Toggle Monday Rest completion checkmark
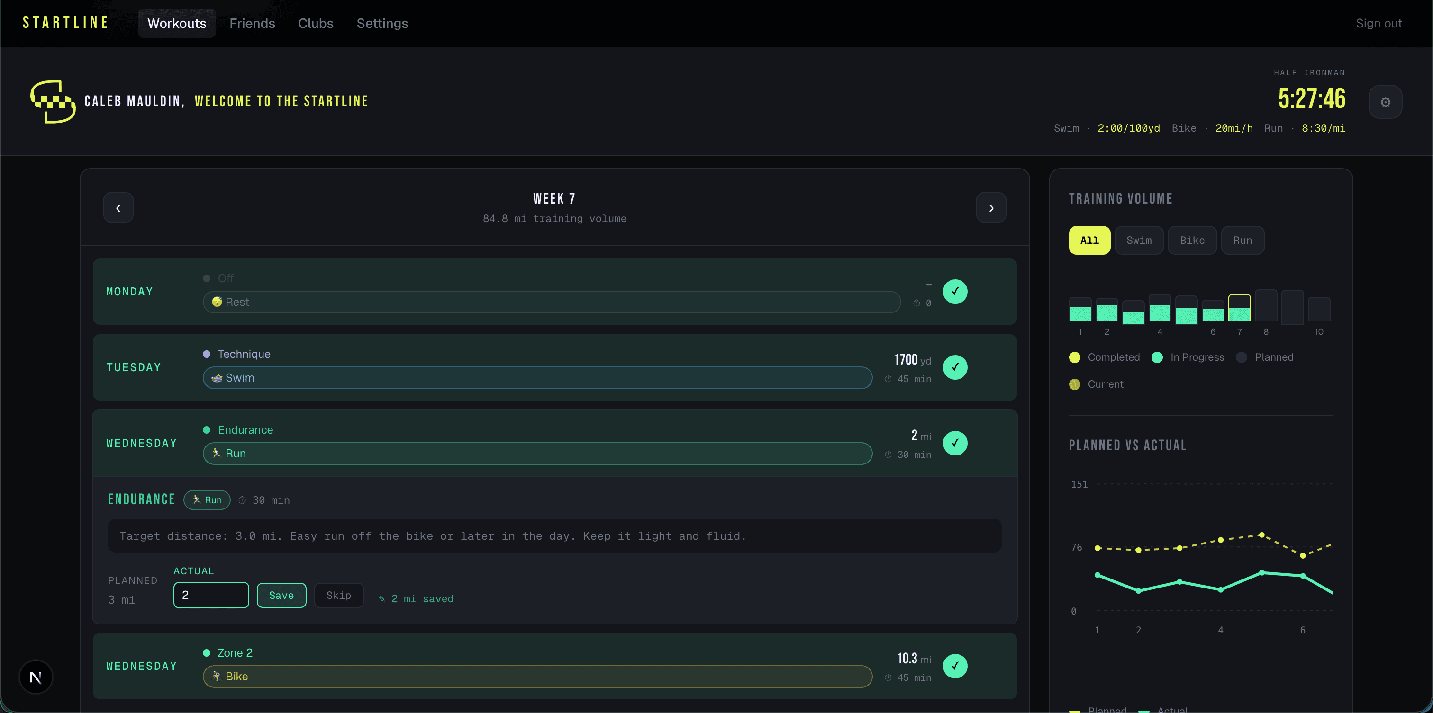Image resolution: width=1433 pixels, height=713 pixels. click(x=955, y=292)
